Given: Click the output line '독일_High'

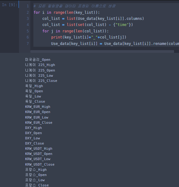Looking at the screenshot, I should [34, 86].
